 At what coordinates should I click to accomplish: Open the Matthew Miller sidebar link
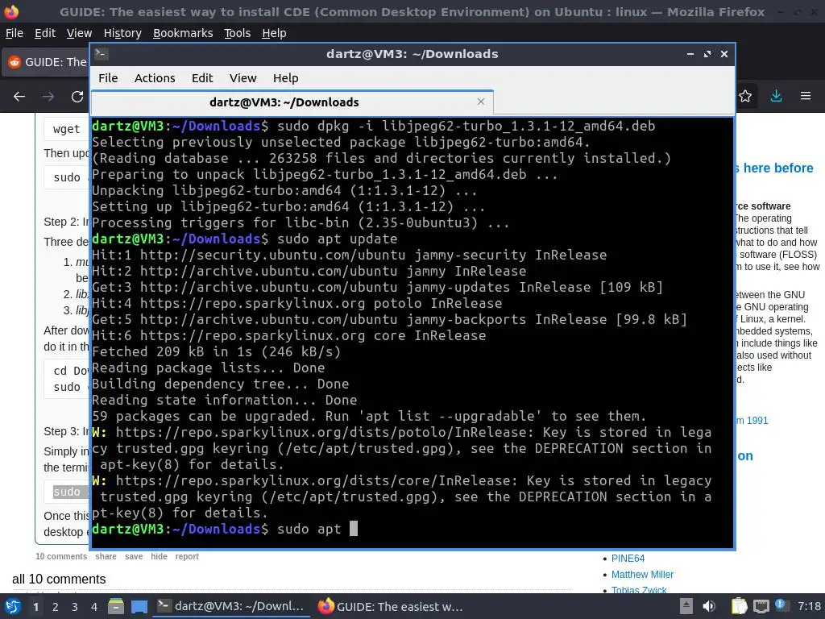(642, 574)
